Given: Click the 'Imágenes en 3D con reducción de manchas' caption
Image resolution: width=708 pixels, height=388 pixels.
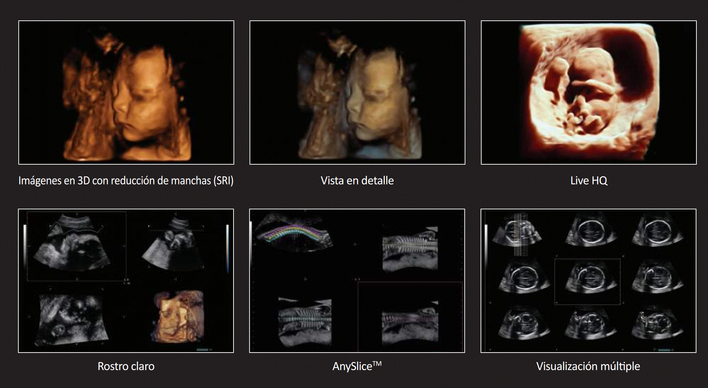Looking at the screenshot, I should 126,180.
